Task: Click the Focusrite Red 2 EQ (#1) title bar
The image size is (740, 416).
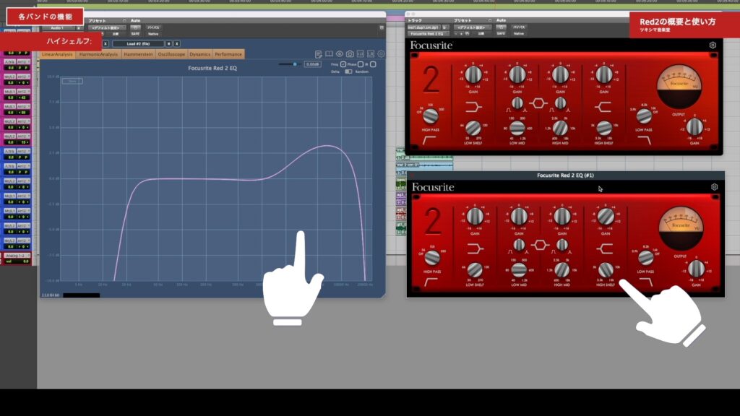Action: click(x=565, y=175)
